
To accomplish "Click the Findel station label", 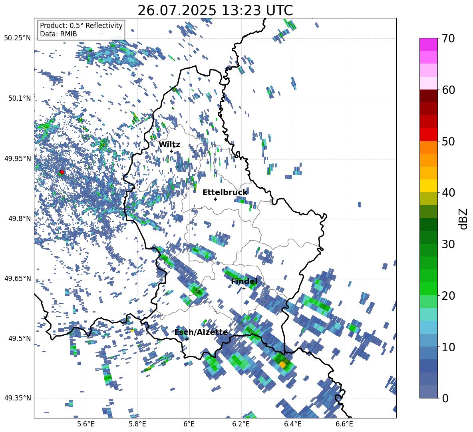I will click(x=244, y=281).
